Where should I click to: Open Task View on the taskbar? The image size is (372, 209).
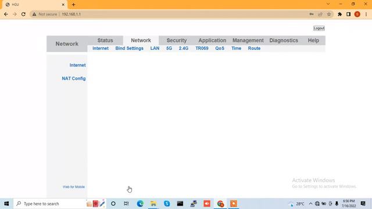tap(126, 204)
